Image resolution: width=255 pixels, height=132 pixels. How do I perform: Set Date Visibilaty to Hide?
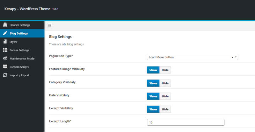pyautogui.click(x=165, y=96)
